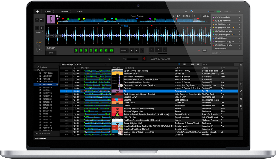Jump to previous track button

(37, 20)
